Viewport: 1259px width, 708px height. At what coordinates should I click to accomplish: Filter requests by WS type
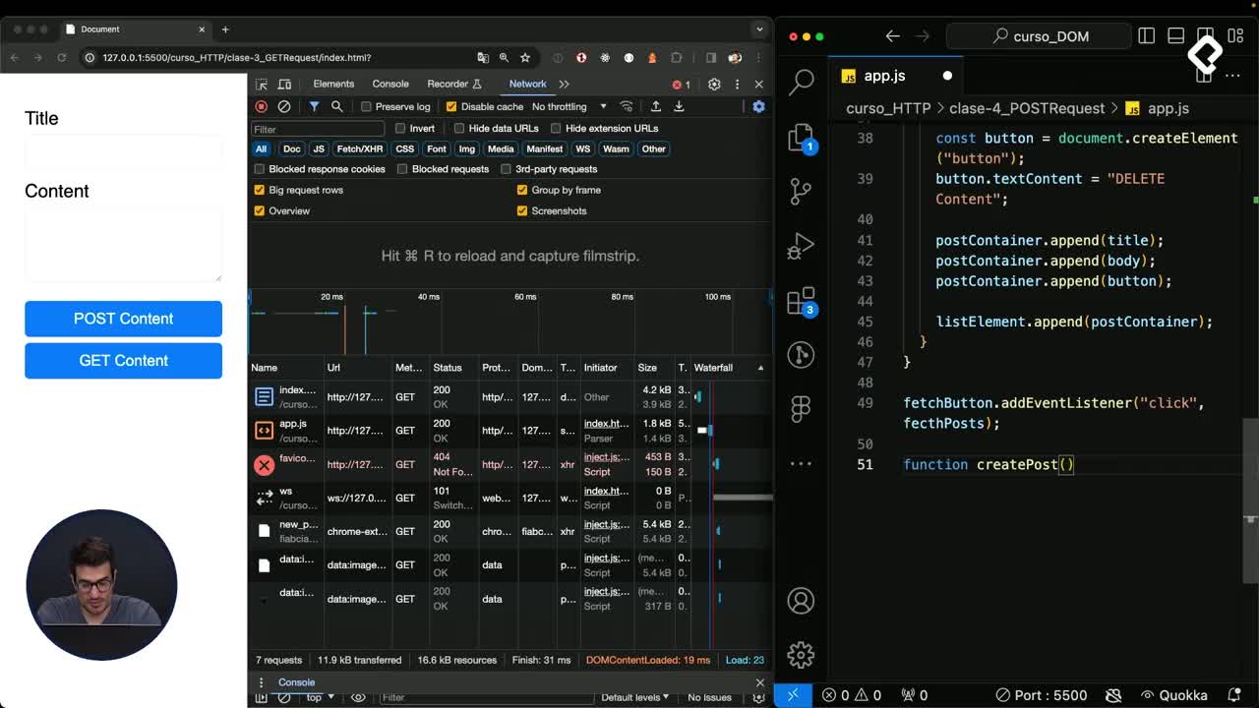pyautogui.click(x=583, y=149)
